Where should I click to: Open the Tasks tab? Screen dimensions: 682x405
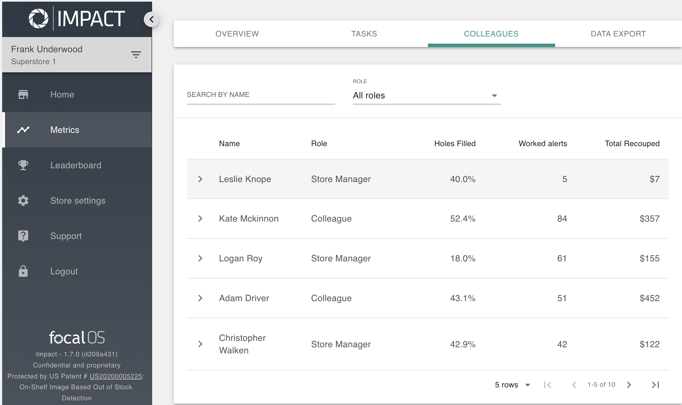[x=364, y=33]
